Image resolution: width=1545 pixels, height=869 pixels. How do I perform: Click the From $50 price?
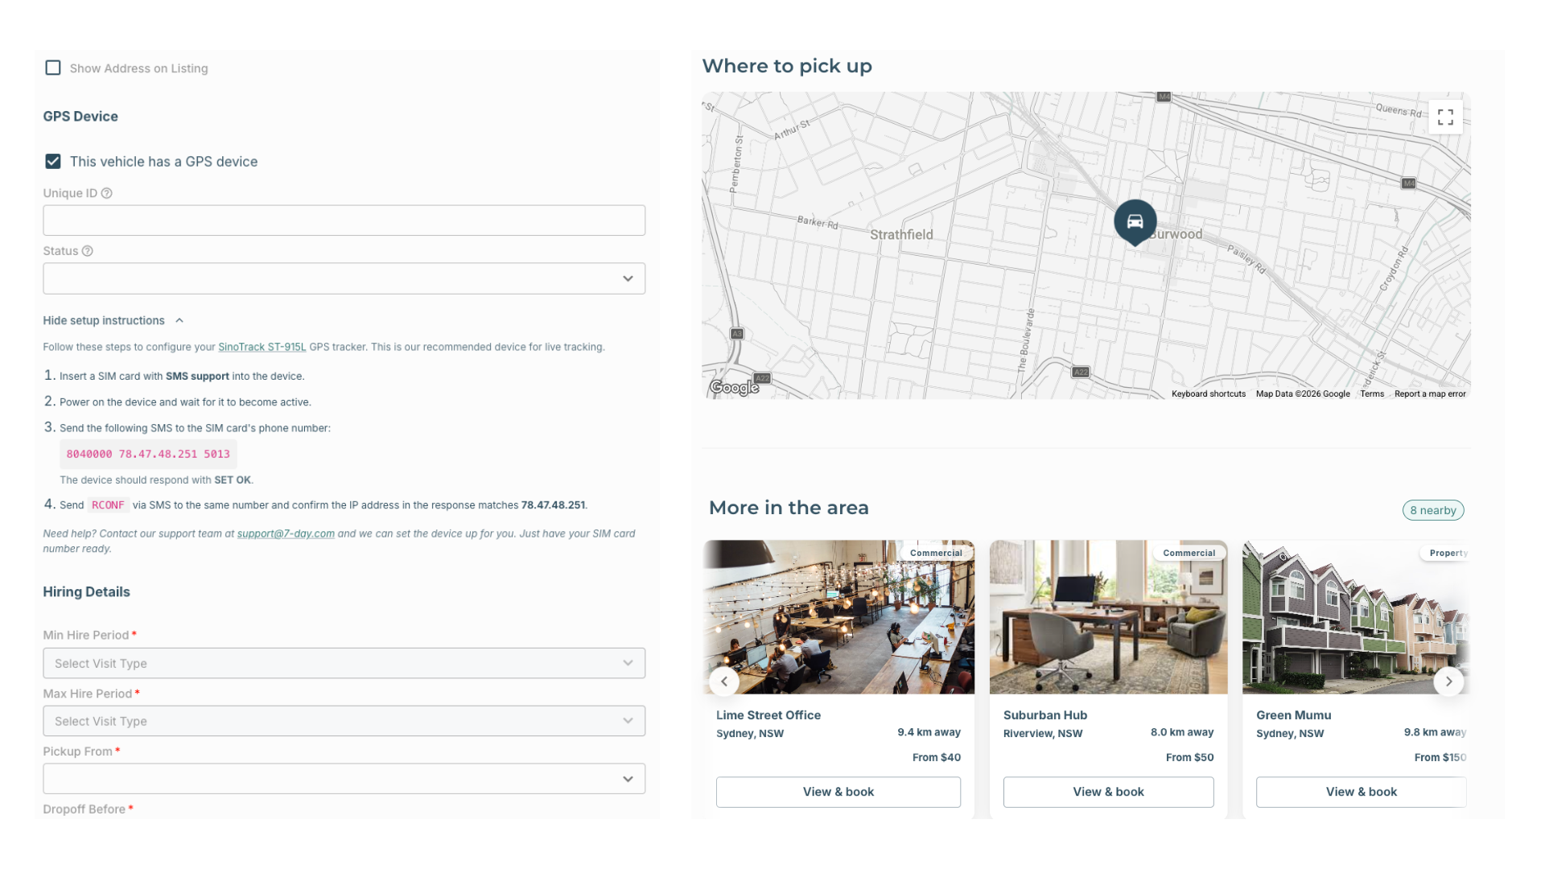(x=1190, y=757)
